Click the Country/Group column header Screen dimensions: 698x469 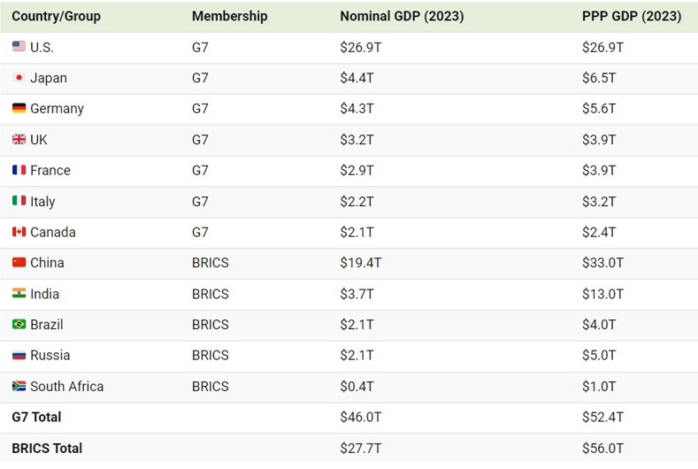(x=56, y=16)
